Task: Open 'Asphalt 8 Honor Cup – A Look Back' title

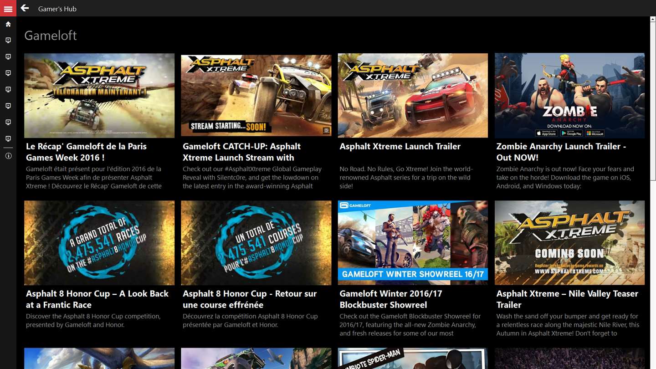Action: click(97, 299)
